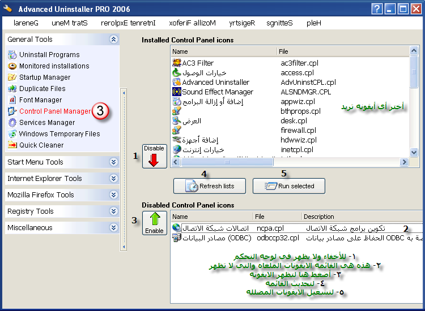425x311 pixels.
Task: Click the Enable button with green arrow
Action: point(155,223)
